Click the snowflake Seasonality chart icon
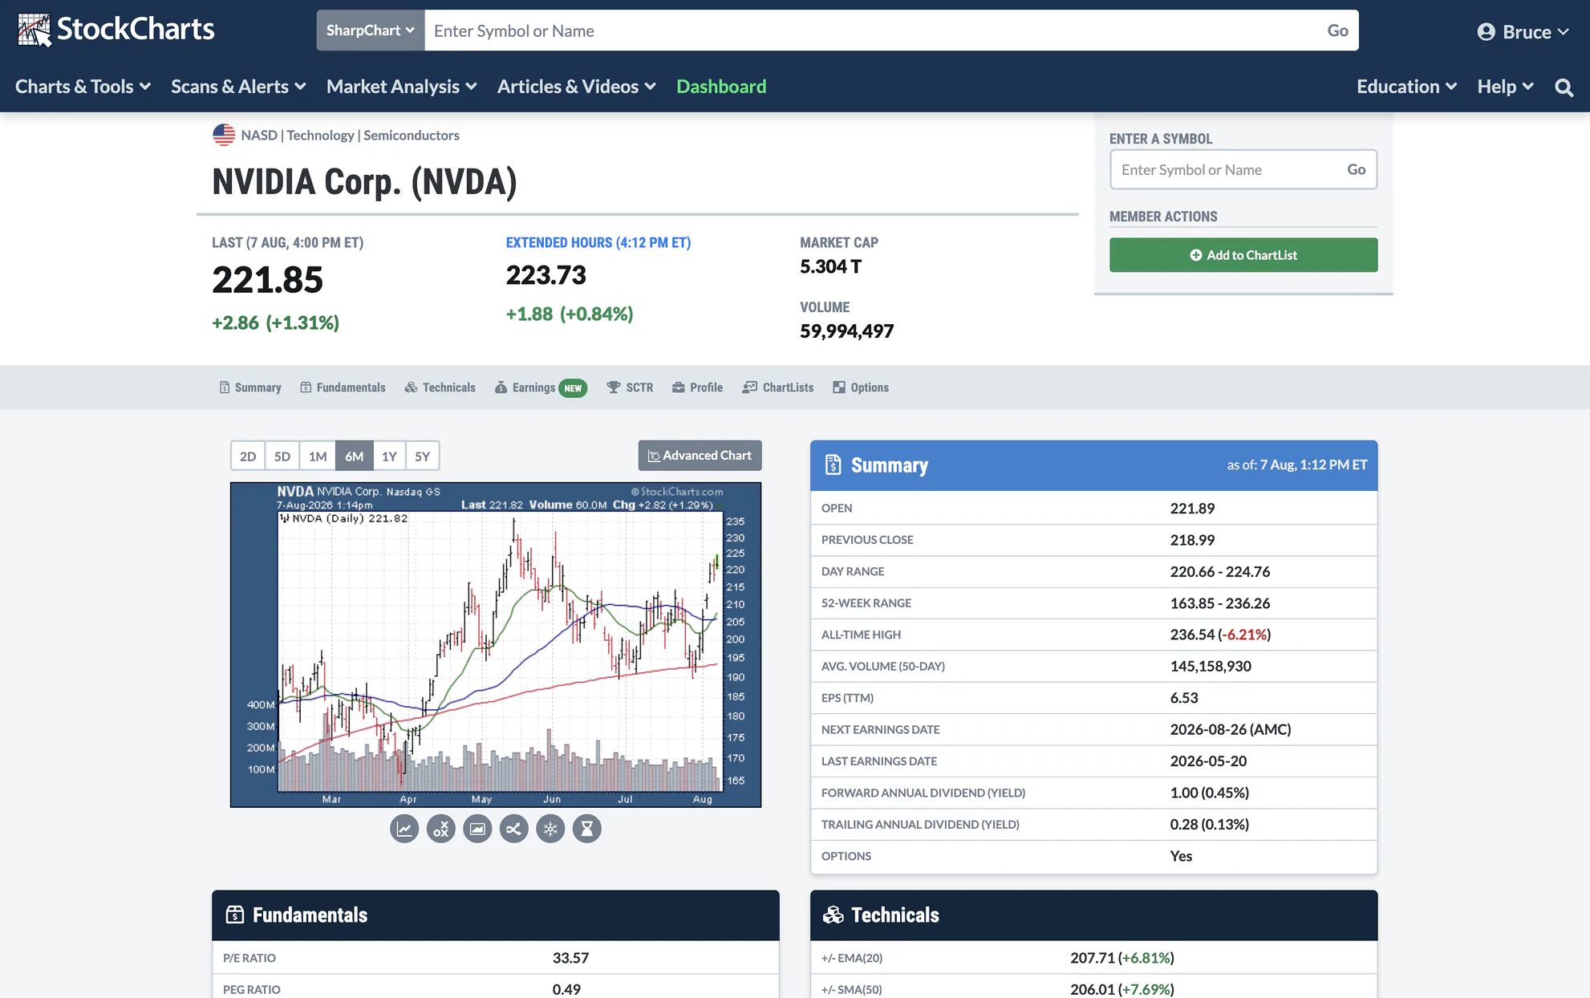This screenshot has height=998, width=1590. coord(550,829)
